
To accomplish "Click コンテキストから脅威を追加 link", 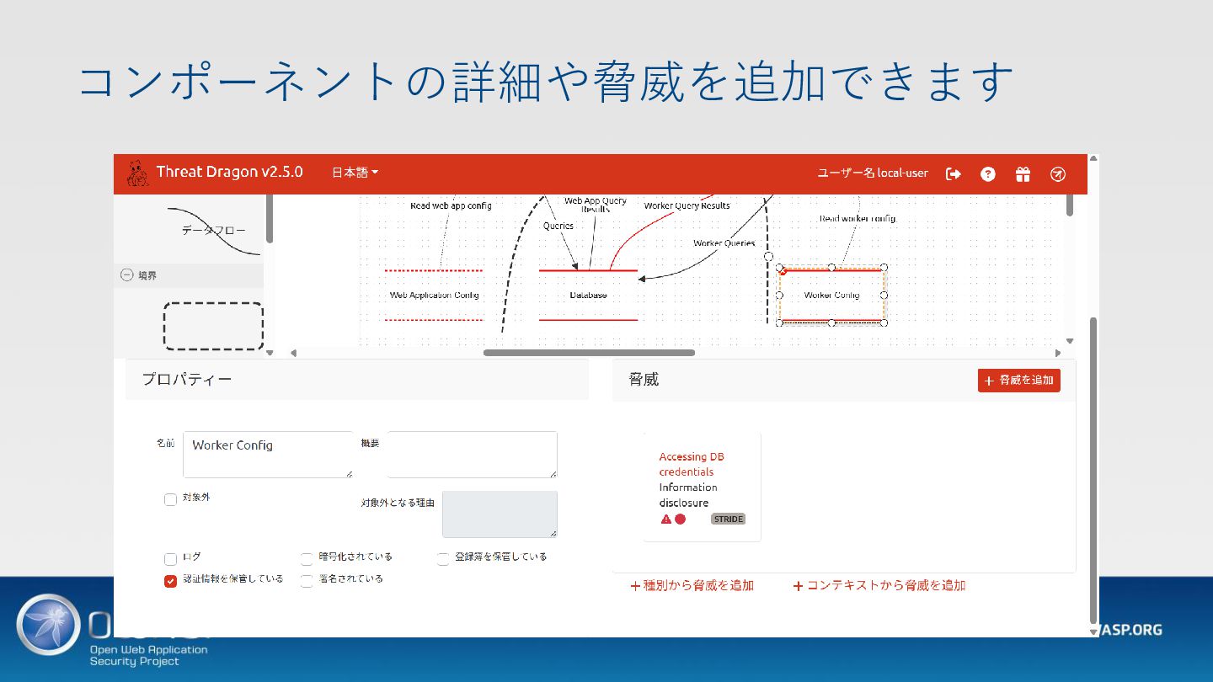I will tap(879, 585).
